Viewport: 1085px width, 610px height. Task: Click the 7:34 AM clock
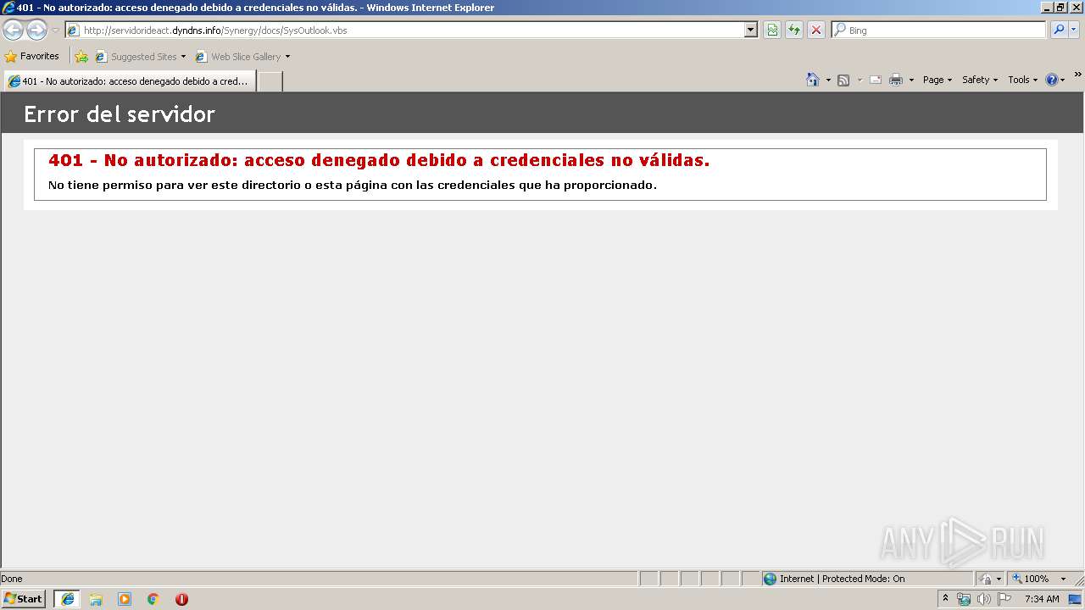pos(1042,599)
